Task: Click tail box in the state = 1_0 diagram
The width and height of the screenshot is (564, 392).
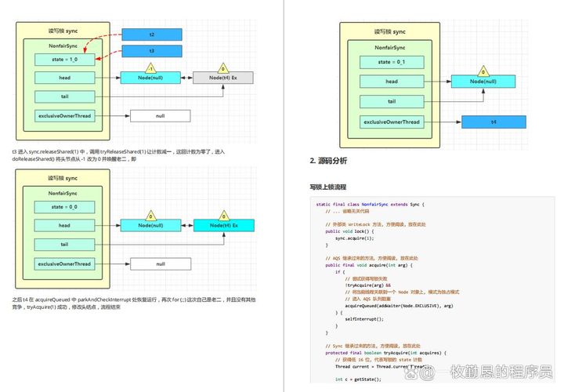Action: click(65, 96)
